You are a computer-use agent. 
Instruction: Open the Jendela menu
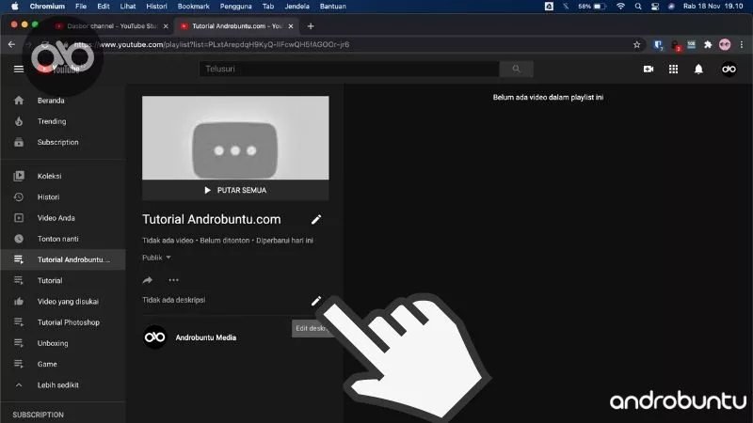click(296, 7)
